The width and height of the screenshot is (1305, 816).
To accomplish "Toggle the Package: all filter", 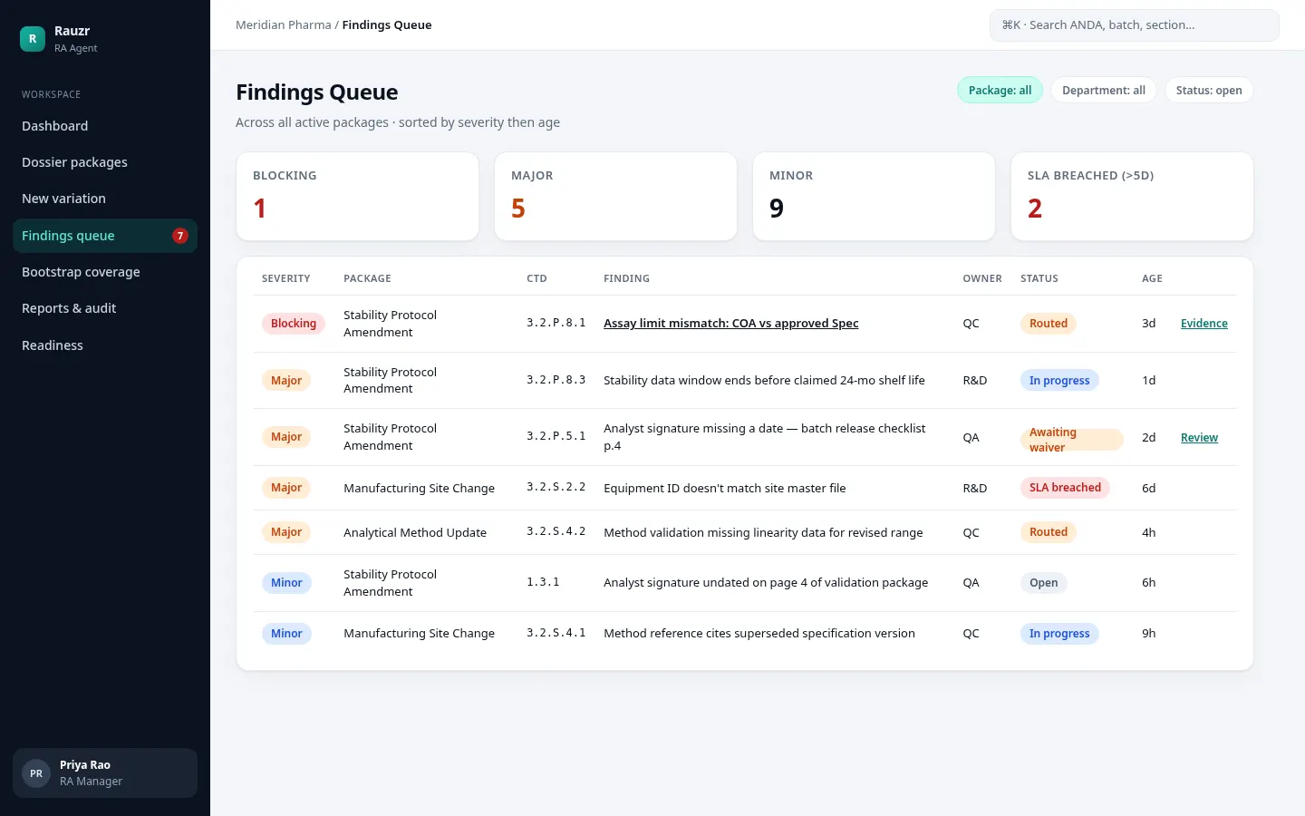I will [x=1000, y=91].
